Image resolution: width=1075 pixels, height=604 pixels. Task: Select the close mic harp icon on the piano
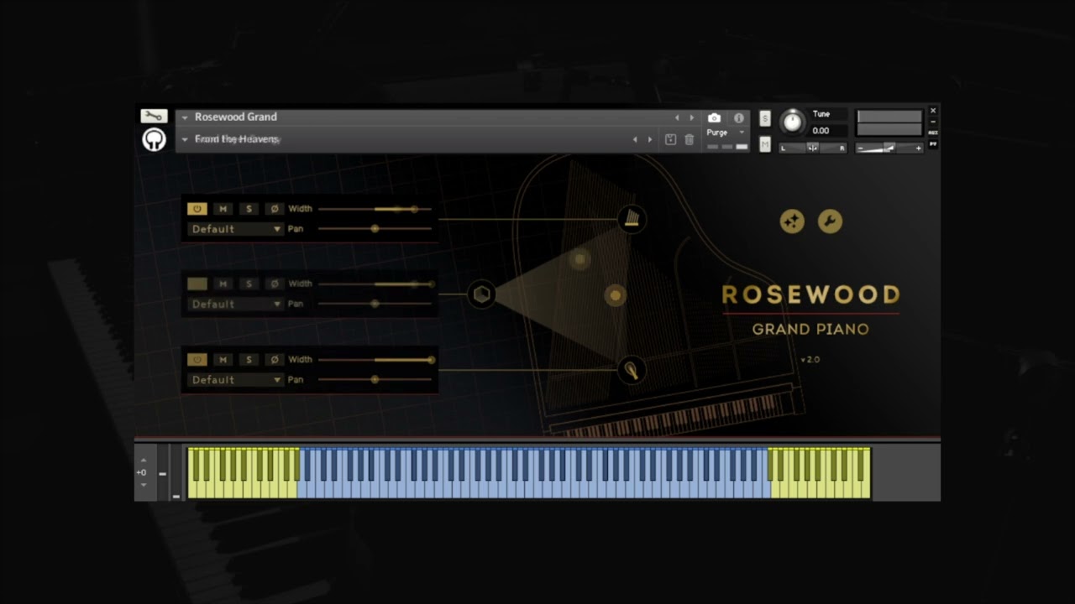coord(631,220)
